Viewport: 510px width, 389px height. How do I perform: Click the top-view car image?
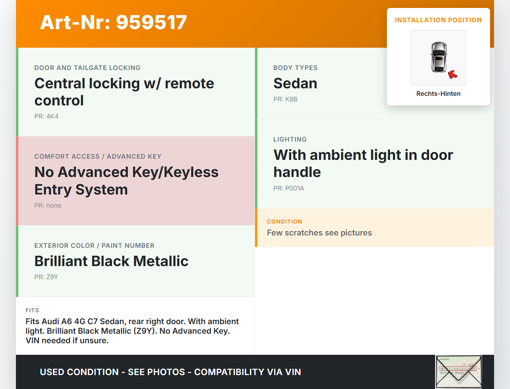coord(439,57)
